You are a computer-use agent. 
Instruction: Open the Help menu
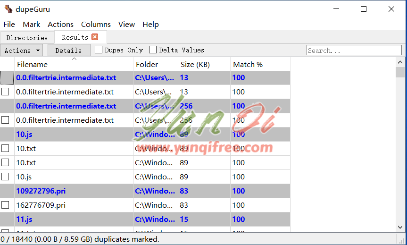point(150,25)
